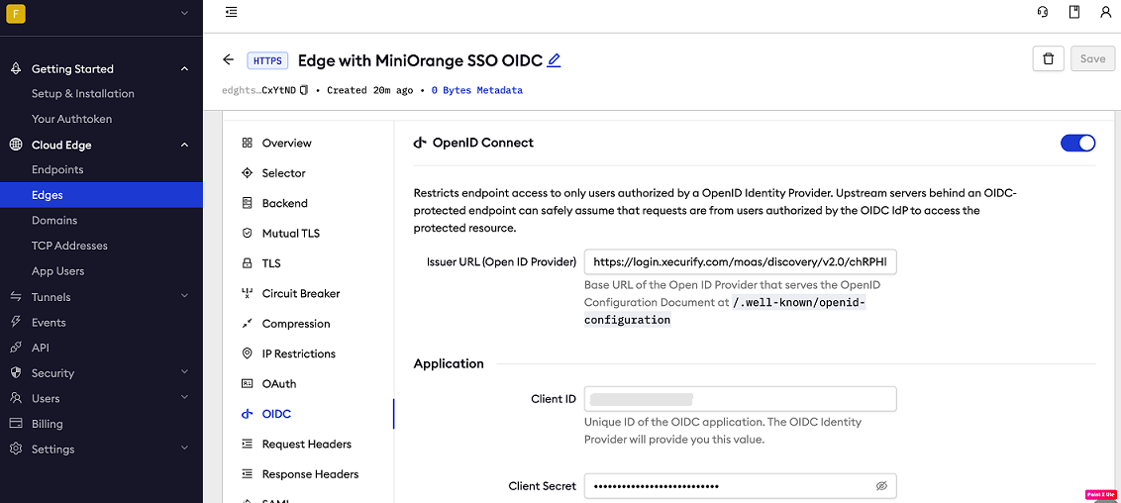Viewport: 1121px width, 503px height.
Task: Click the Client ID input field
Action: [740, 399]
